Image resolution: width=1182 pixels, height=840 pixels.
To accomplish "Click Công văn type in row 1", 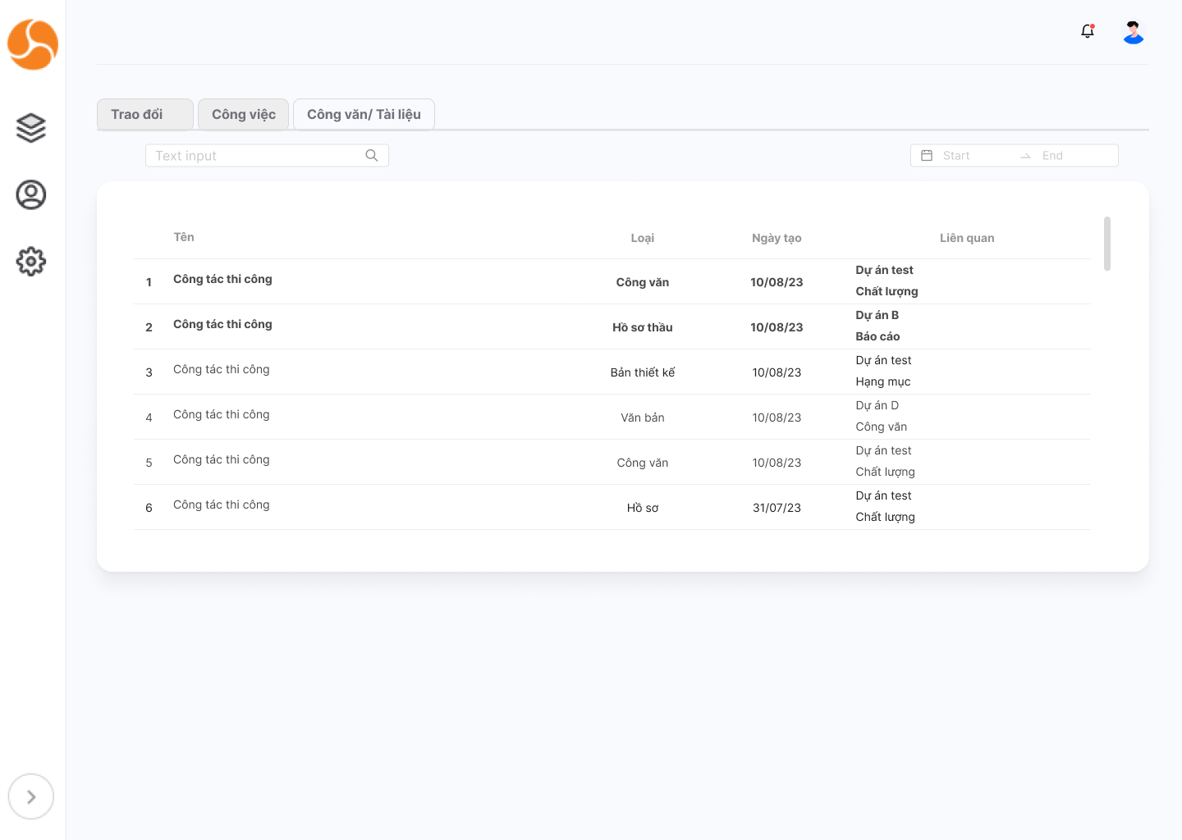I will tap(643, 282).
